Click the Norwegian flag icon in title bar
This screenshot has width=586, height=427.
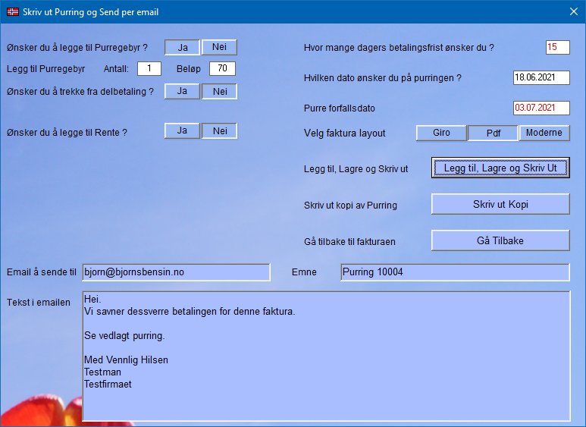click(13, 12)
